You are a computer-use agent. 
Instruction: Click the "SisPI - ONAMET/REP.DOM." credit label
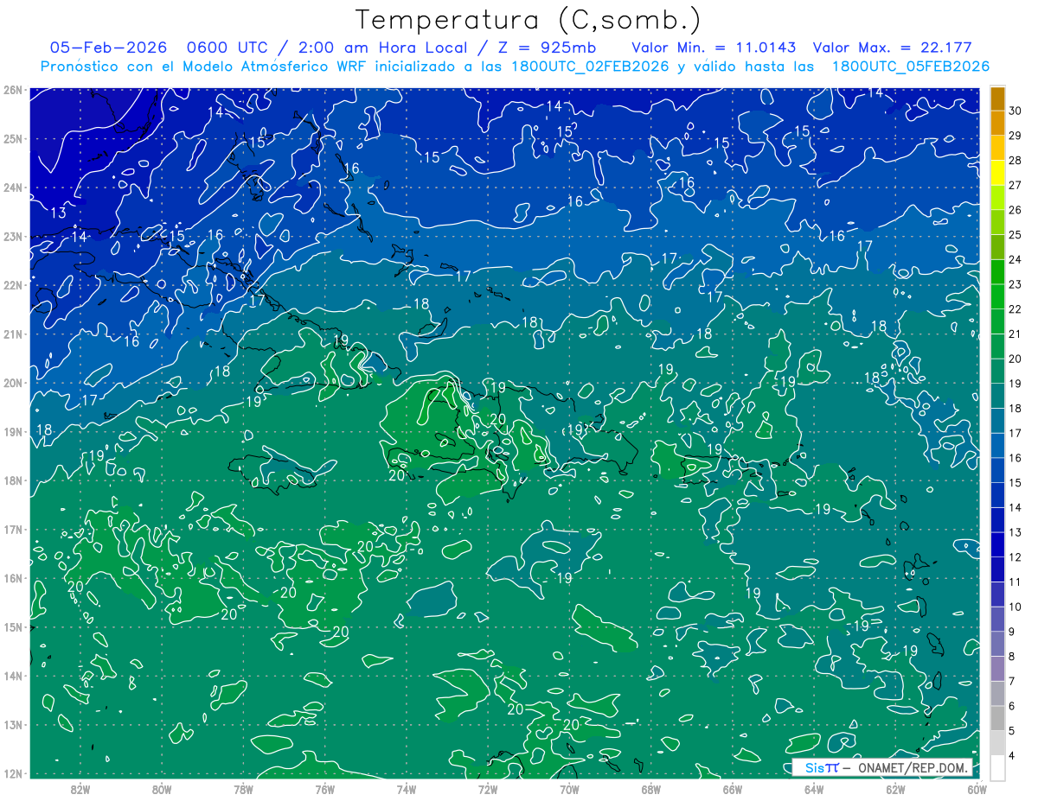[x=882, y=767]
